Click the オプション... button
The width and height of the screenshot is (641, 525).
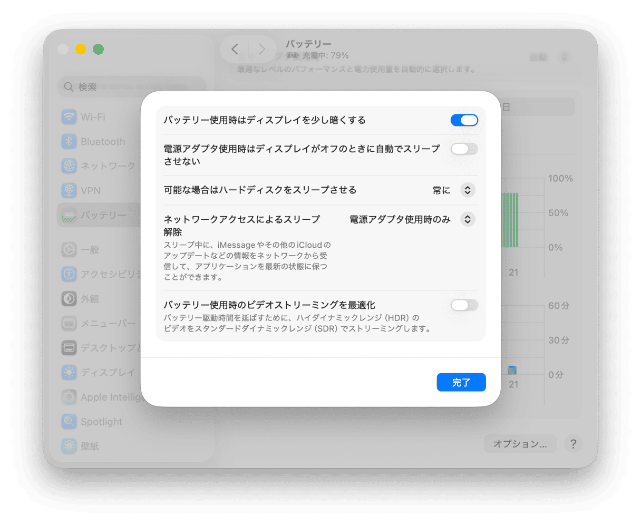(520, 444)
